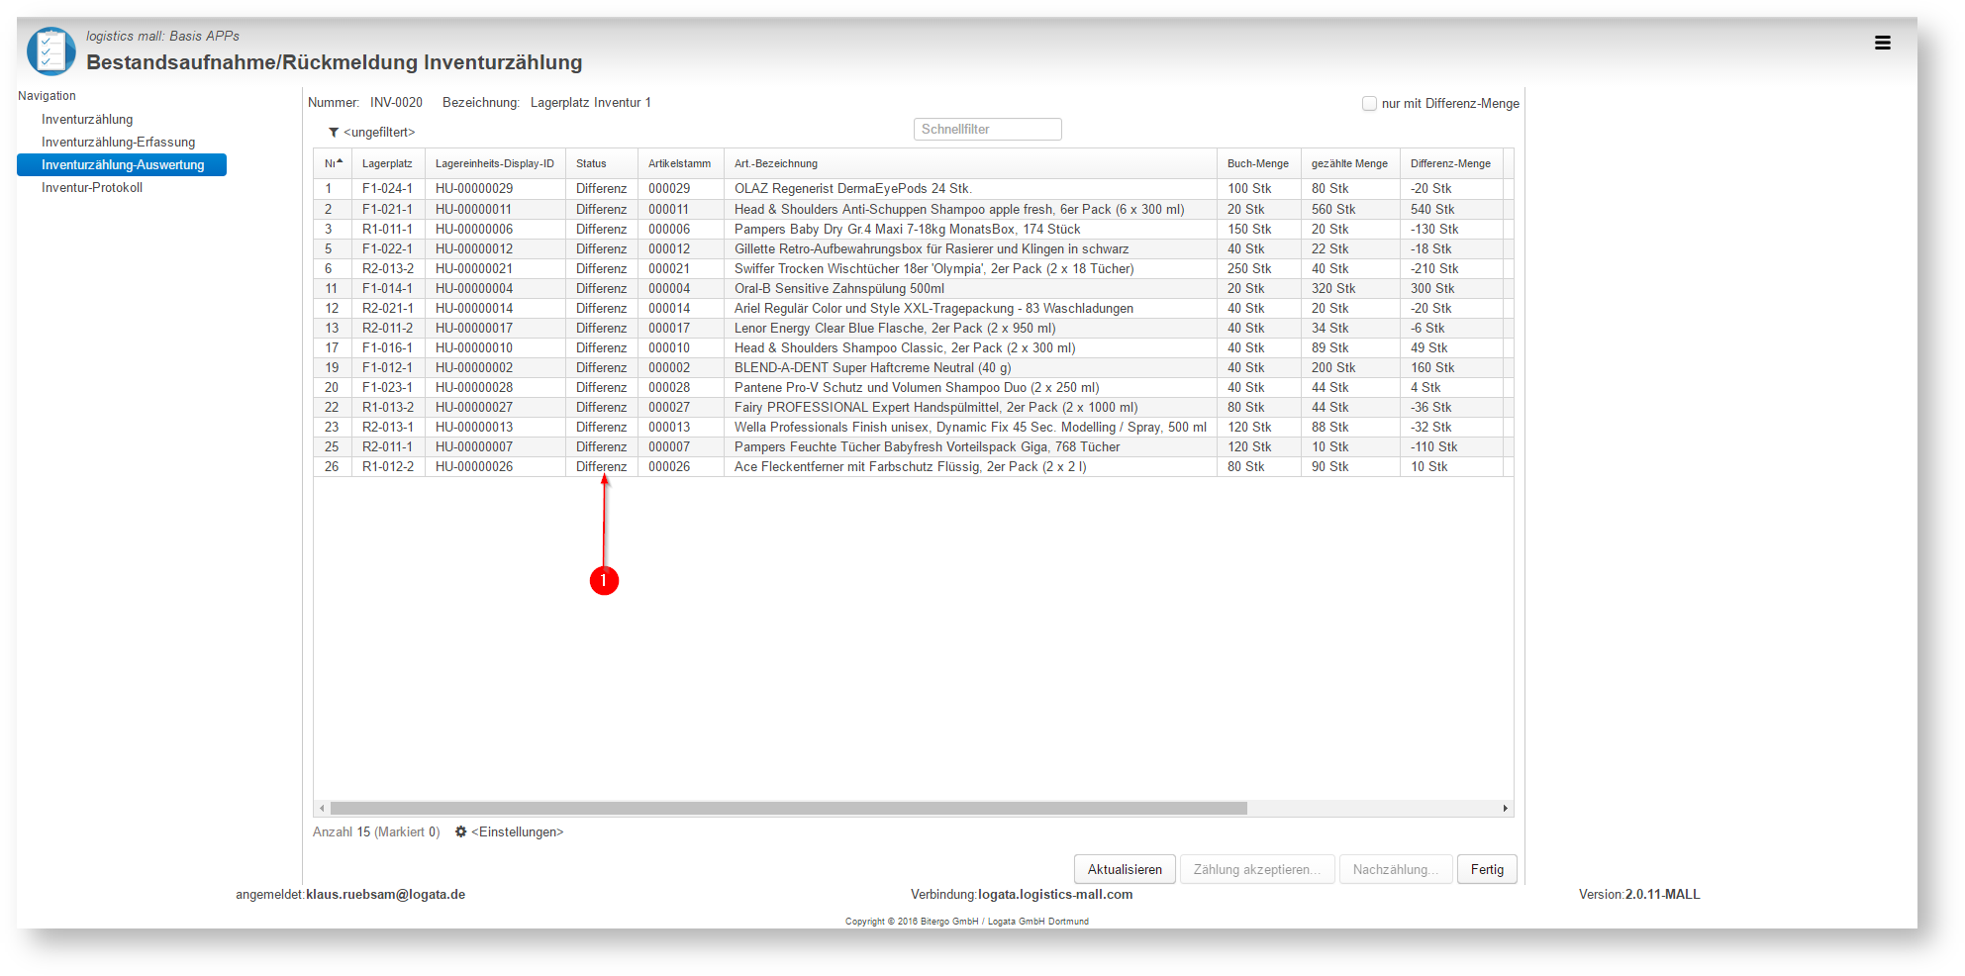This screenshot has width=1965, height=976.
Task: Click Differenz-Menge value -130 Stk
Action: point(1434,230)
